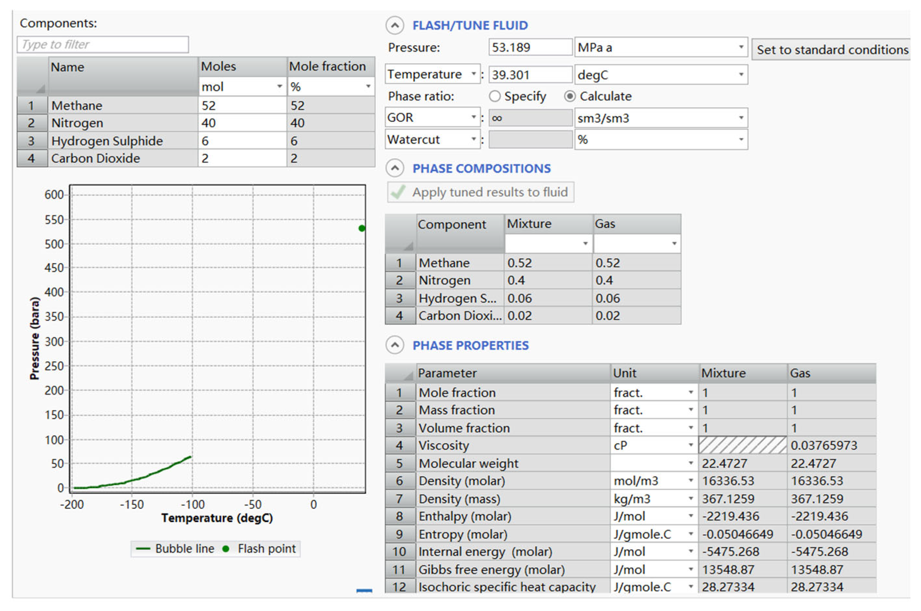Open the Viscosity cP unit dropdown arrow

(x=690, y=445)
